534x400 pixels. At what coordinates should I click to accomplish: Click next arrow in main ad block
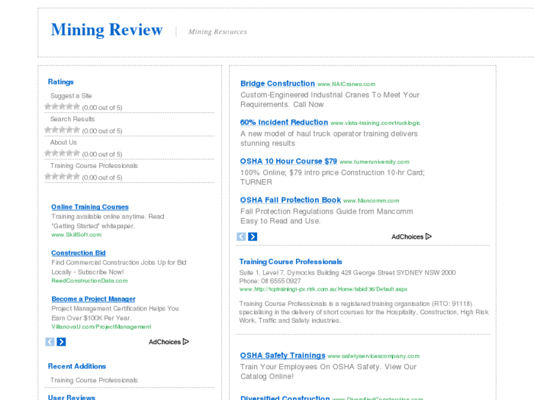point(253,236)
